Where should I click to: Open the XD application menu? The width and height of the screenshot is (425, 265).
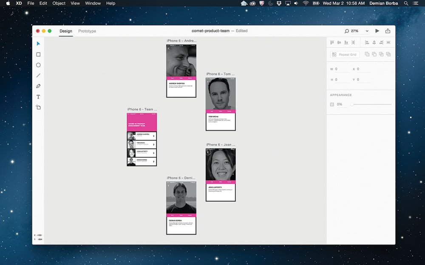click(x=19, y=3)
